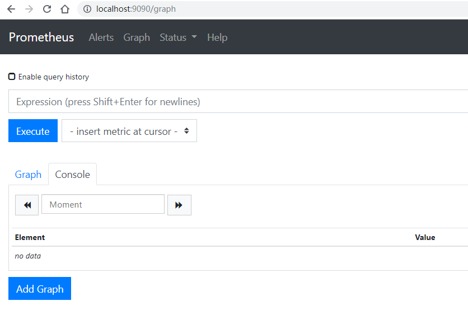Click the Add Graph button
Image resolution: width=468 pixels, height=315 pixels.
tap(40, 289)
